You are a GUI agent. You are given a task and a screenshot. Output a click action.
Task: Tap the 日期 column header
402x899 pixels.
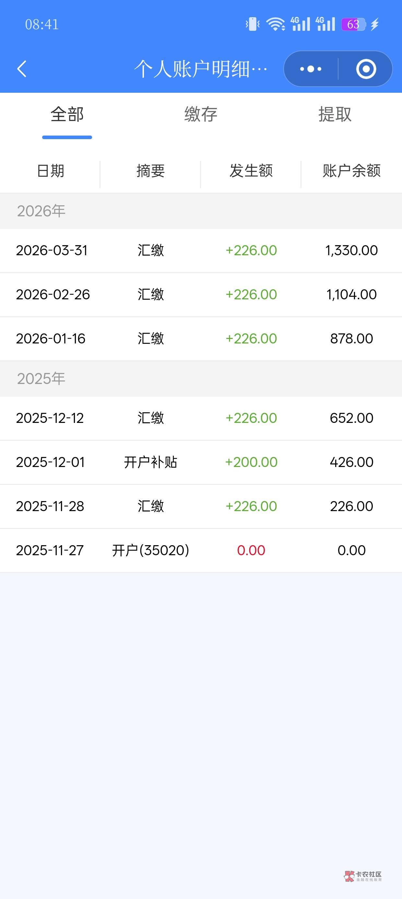pyautogui.click(x=50, y=171)
